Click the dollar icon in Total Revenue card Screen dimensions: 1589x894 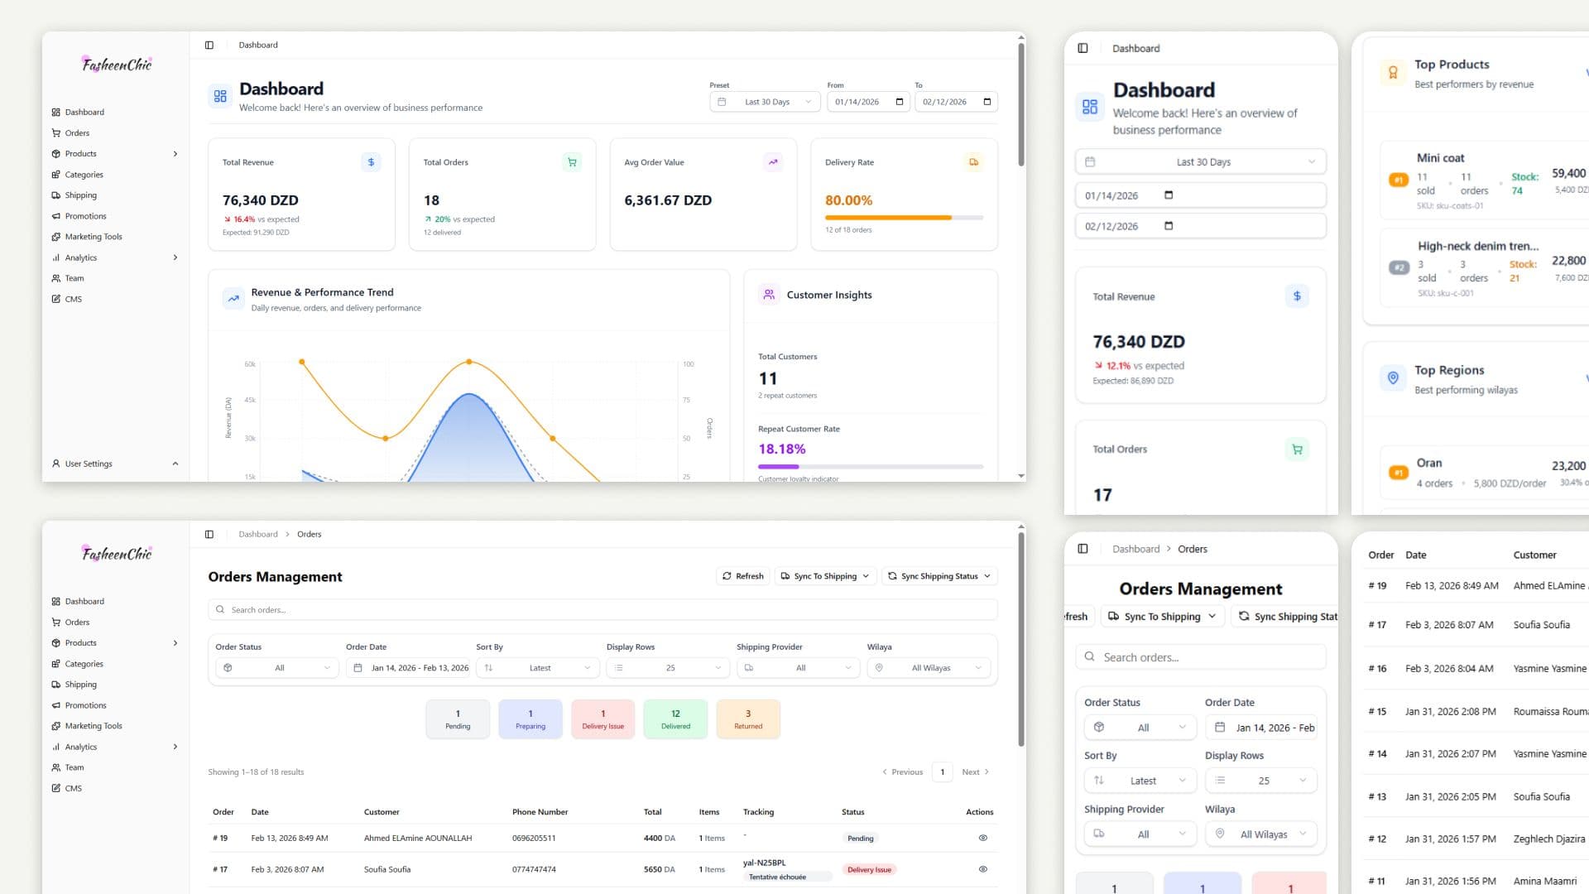click(x=371, y=162)
